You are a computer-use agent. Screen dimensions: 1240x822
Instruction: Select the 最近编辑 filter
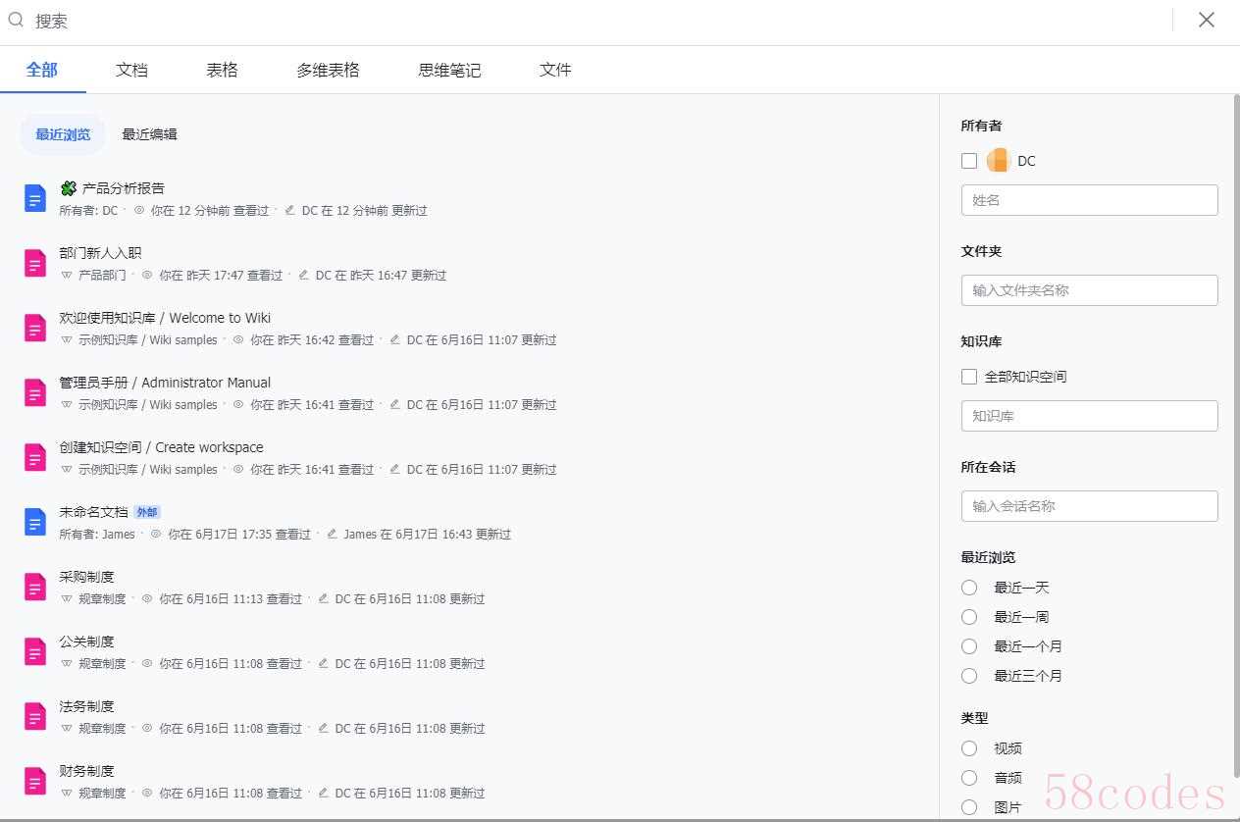pyautogui.click(x=149, y=134)
